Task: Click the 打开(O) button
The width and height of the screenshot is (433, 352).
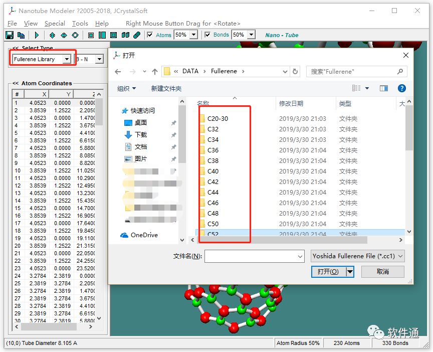Action: click(329, 272)
